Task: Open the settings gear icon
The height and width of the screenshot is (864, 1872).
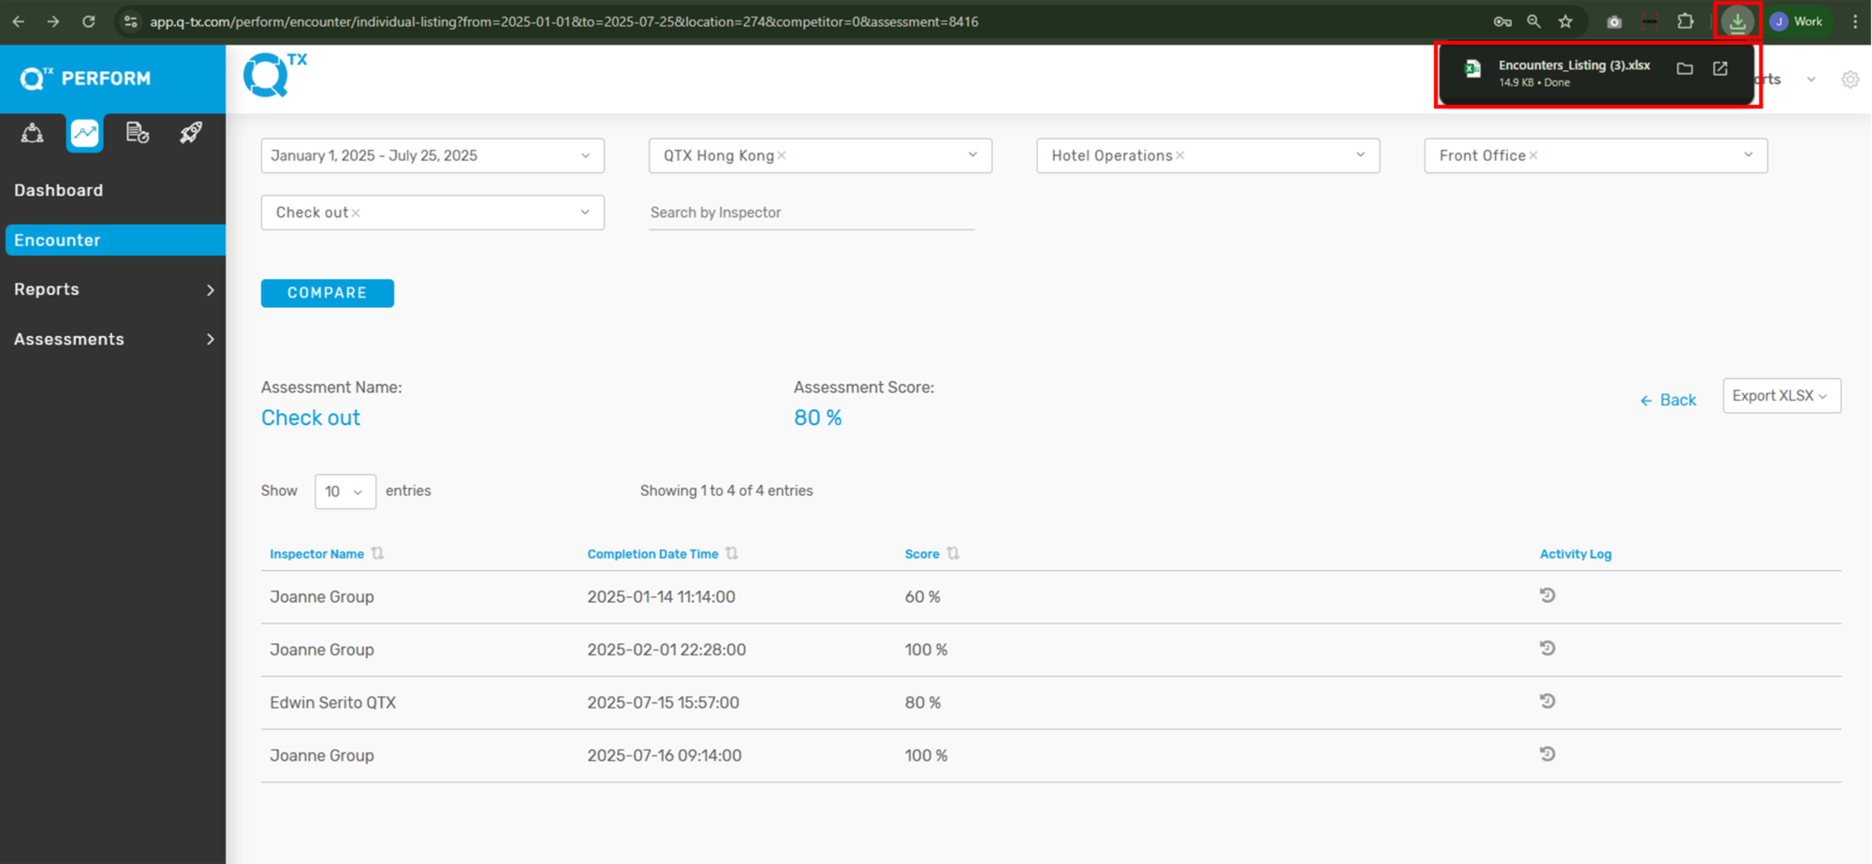Action: pos(1850,80)
